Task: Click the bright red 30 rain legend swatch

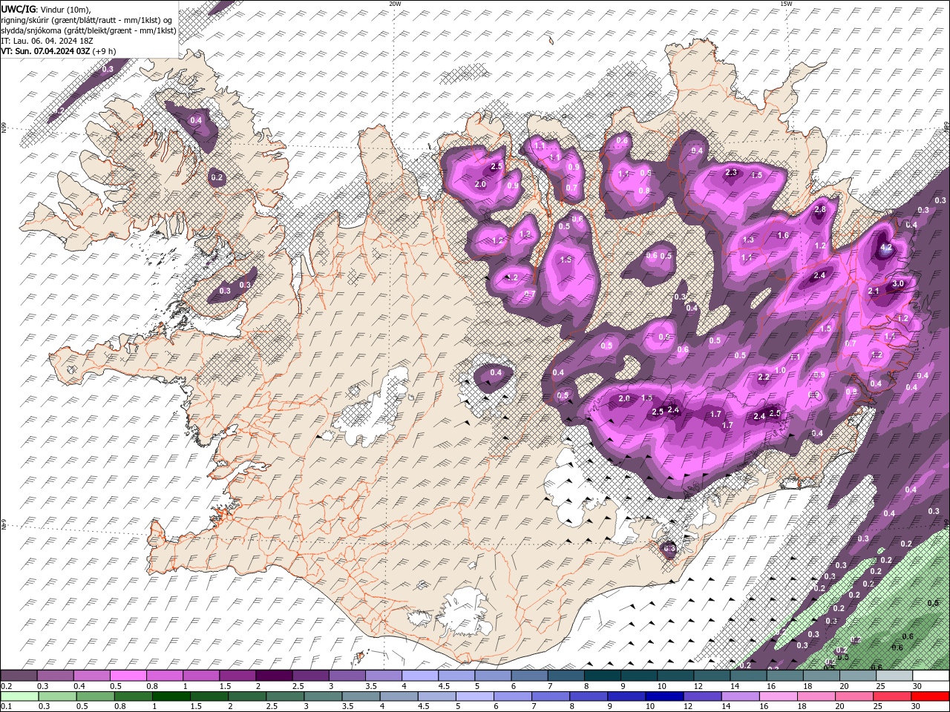Action: pos(931,696)
